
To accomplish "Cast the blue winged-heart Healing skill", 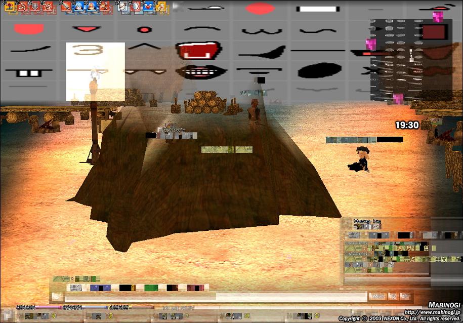I will point(148,7).
